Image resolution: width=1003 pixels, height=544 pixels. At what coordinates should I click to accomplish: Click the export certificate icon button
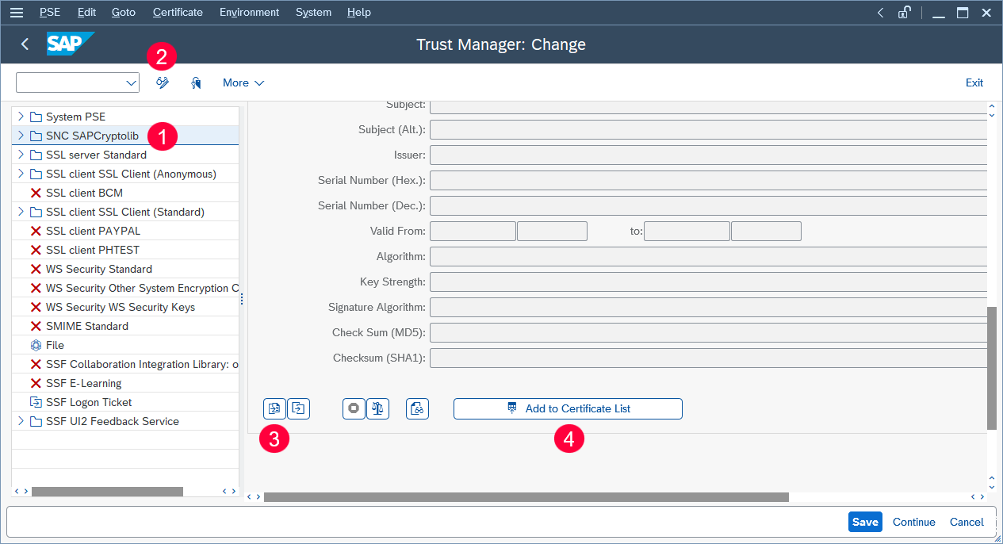pyautogui.click(x=298, y=408)
